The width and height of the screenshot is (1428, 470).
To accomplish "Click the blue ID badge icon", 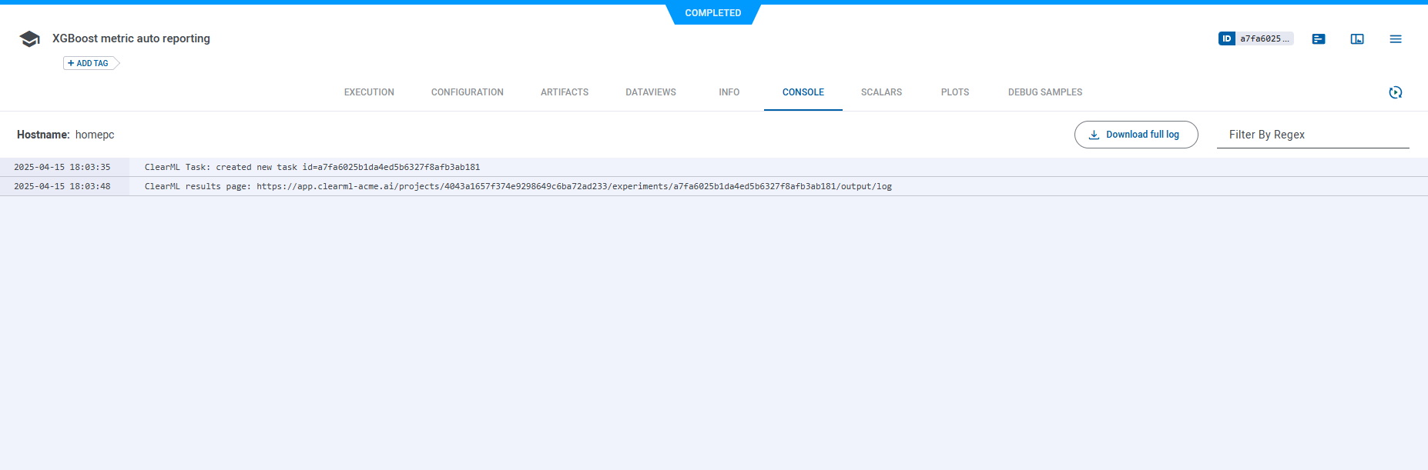I will 1226,38.
